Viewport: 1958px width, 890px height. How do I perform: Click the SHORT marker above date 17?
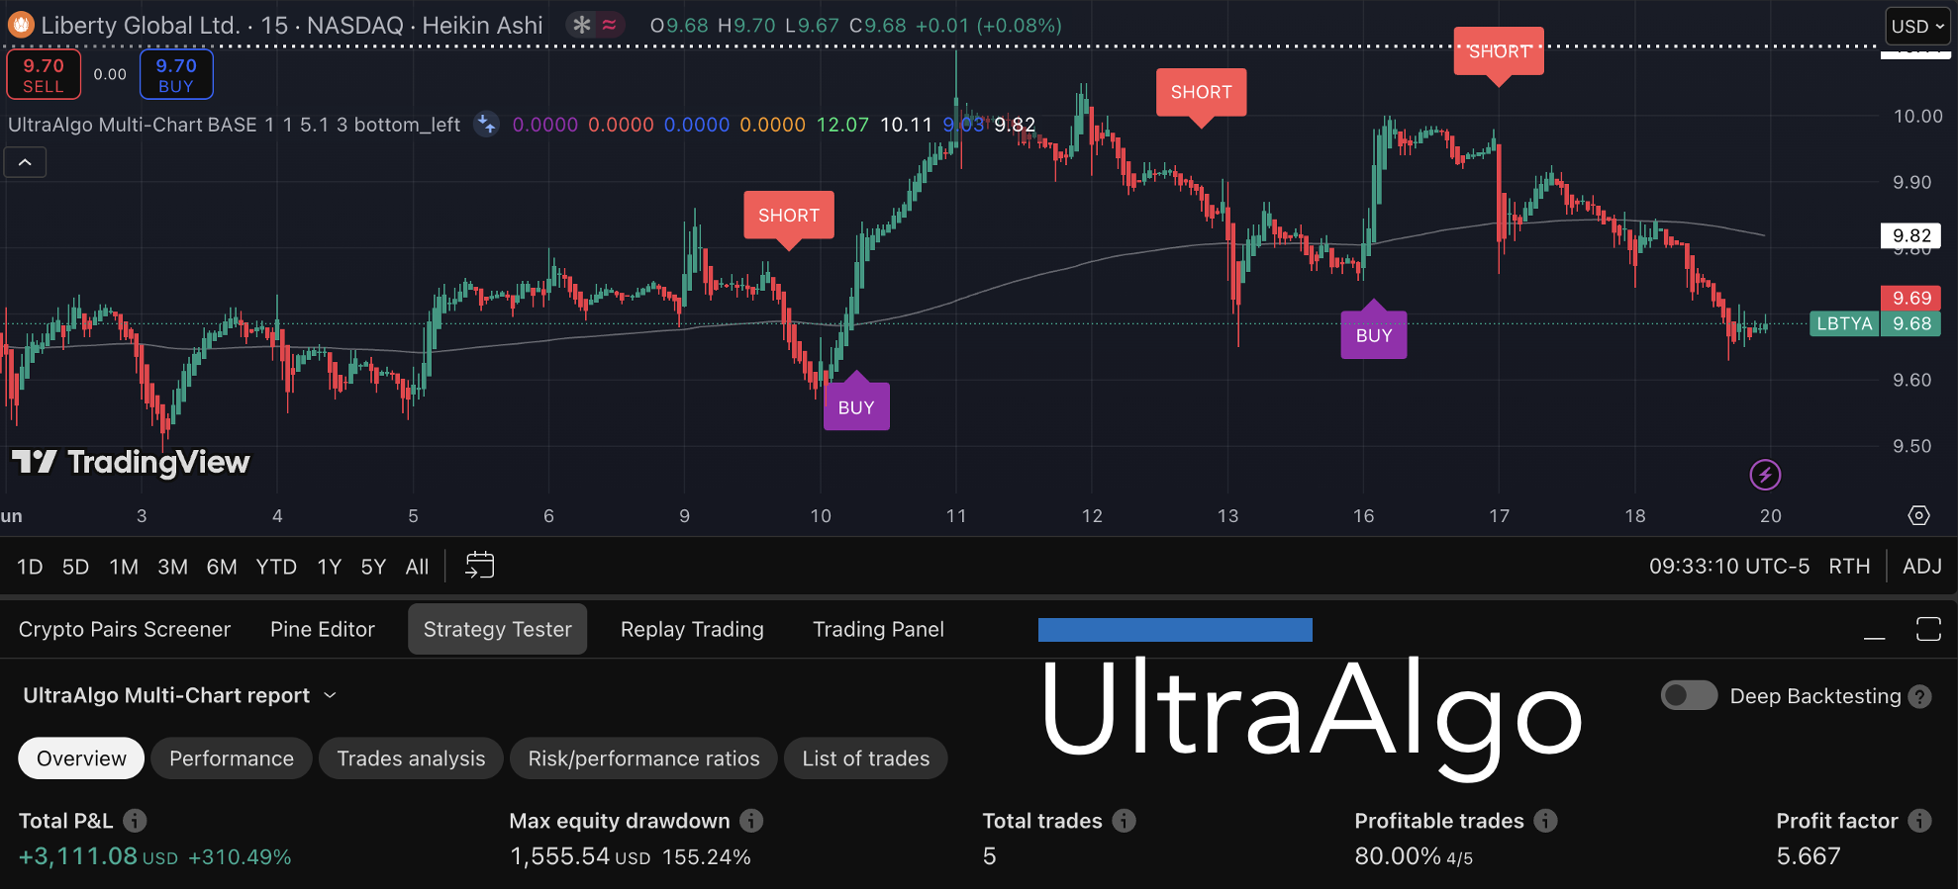pyautogui.click(x=1499, y=51)
